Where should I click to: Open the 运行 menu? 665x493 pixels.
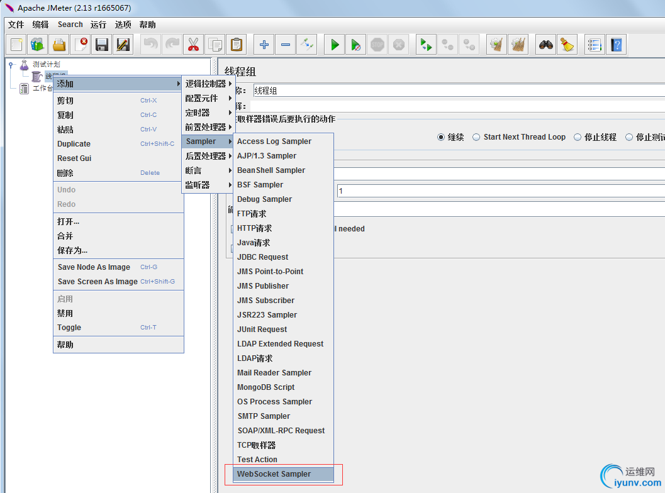(98, 25)
